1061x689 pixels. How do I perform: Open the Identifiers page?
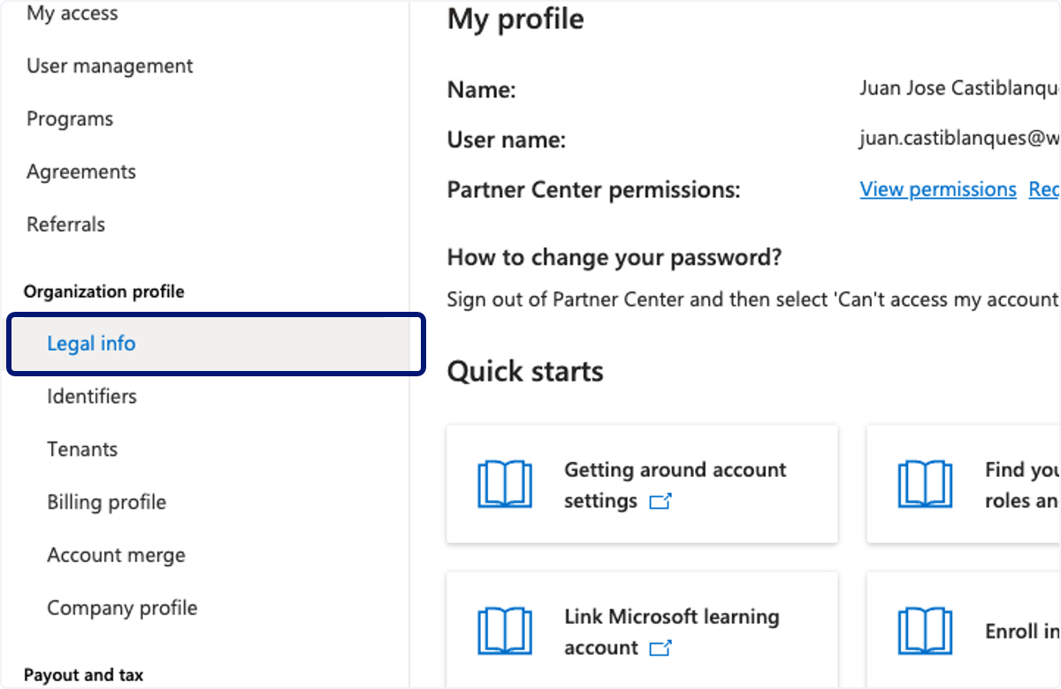(92, 397)
